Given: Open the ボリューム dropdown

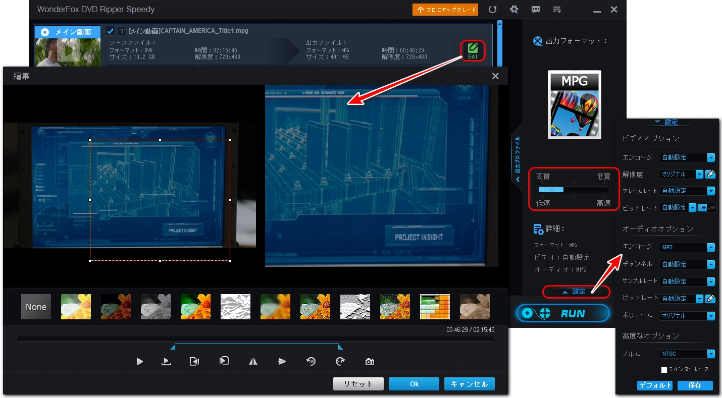Looking at the screenshot, I should coord(687,316).
